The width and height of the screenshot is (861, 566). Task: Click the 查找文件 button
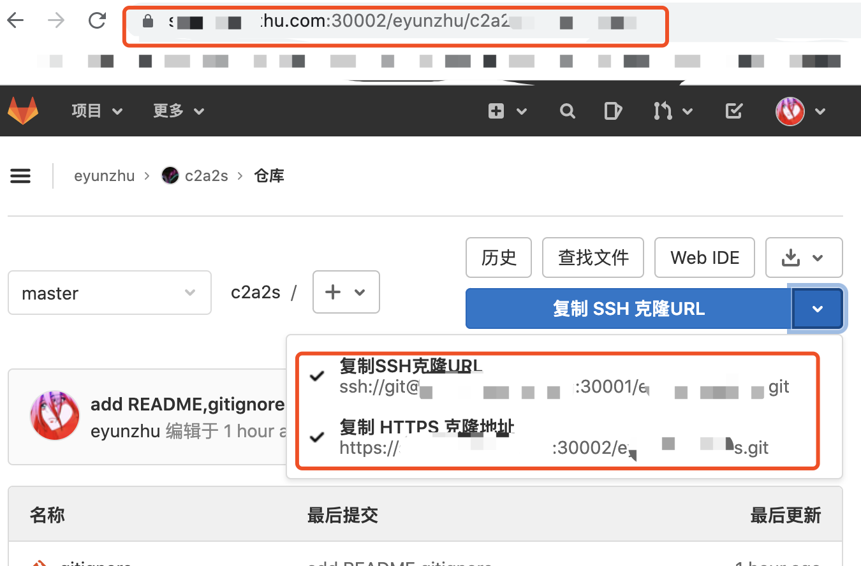coord(593,258)
